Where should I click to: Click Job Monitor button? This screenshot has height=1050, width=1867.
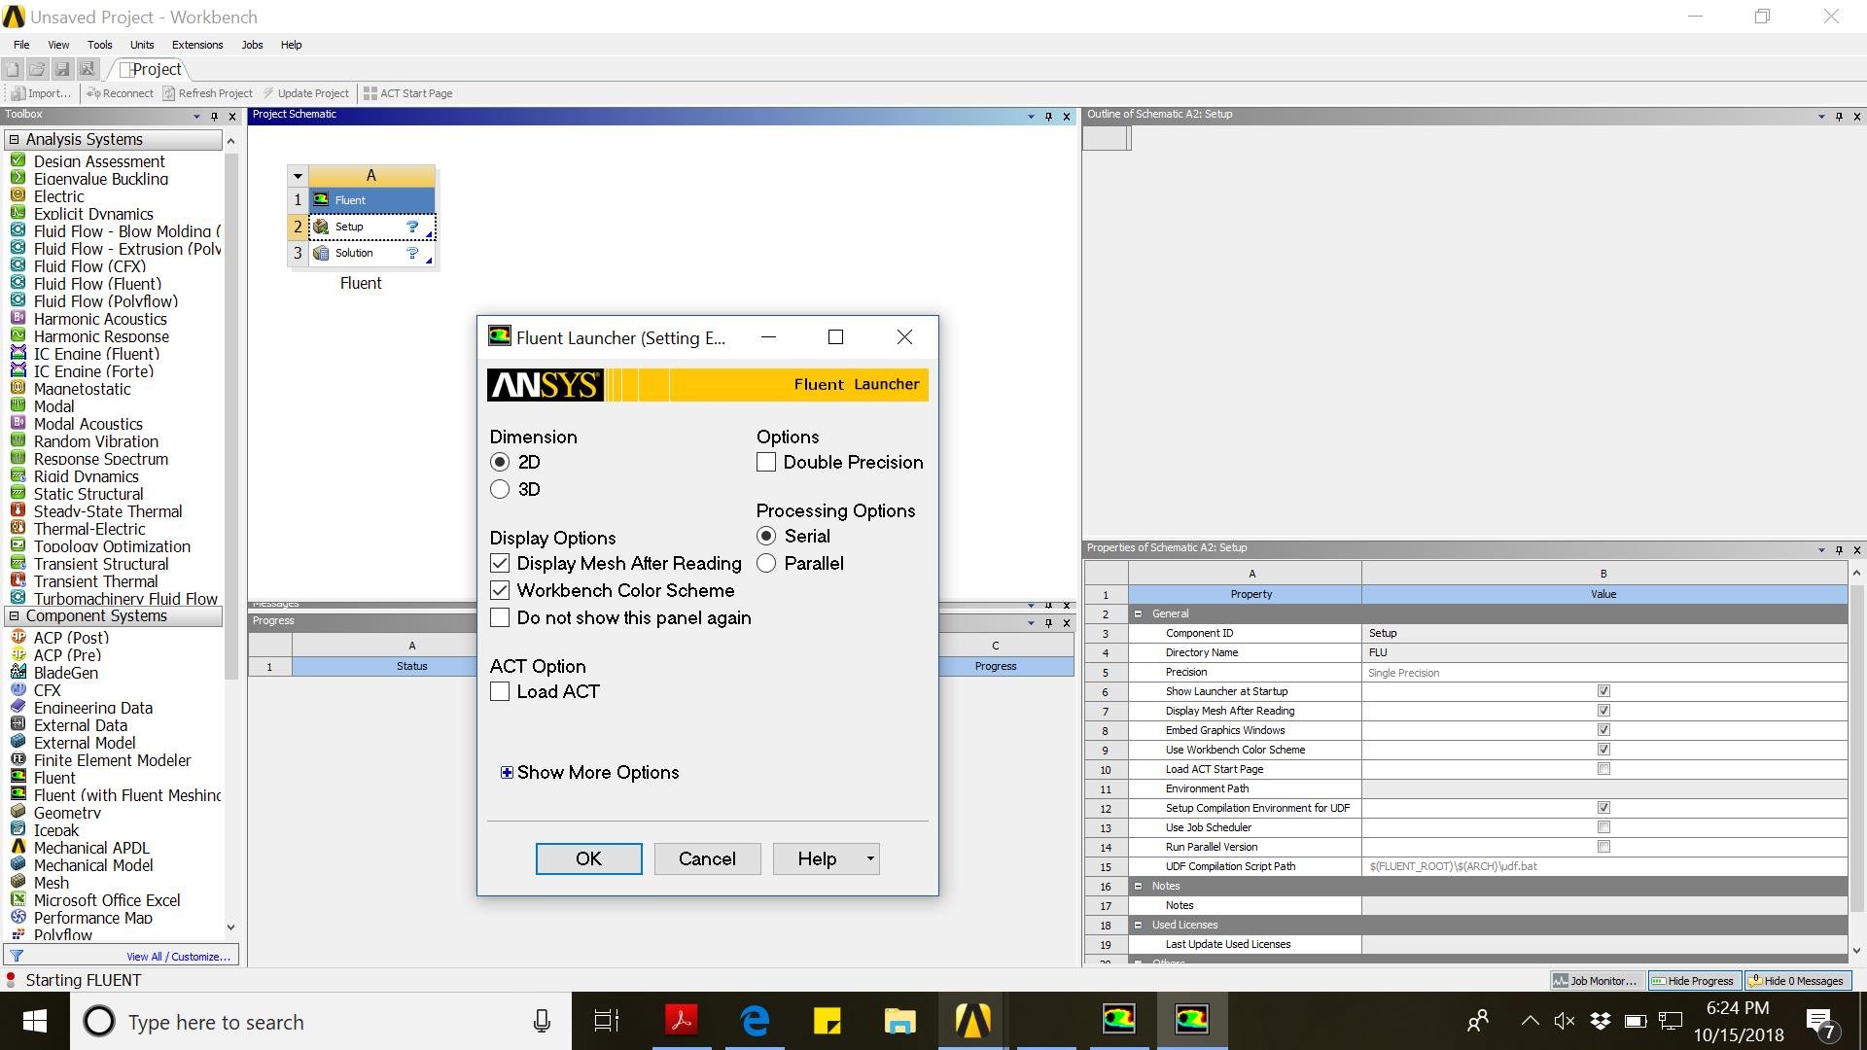pyautogui.click(x=1596, y=980)
